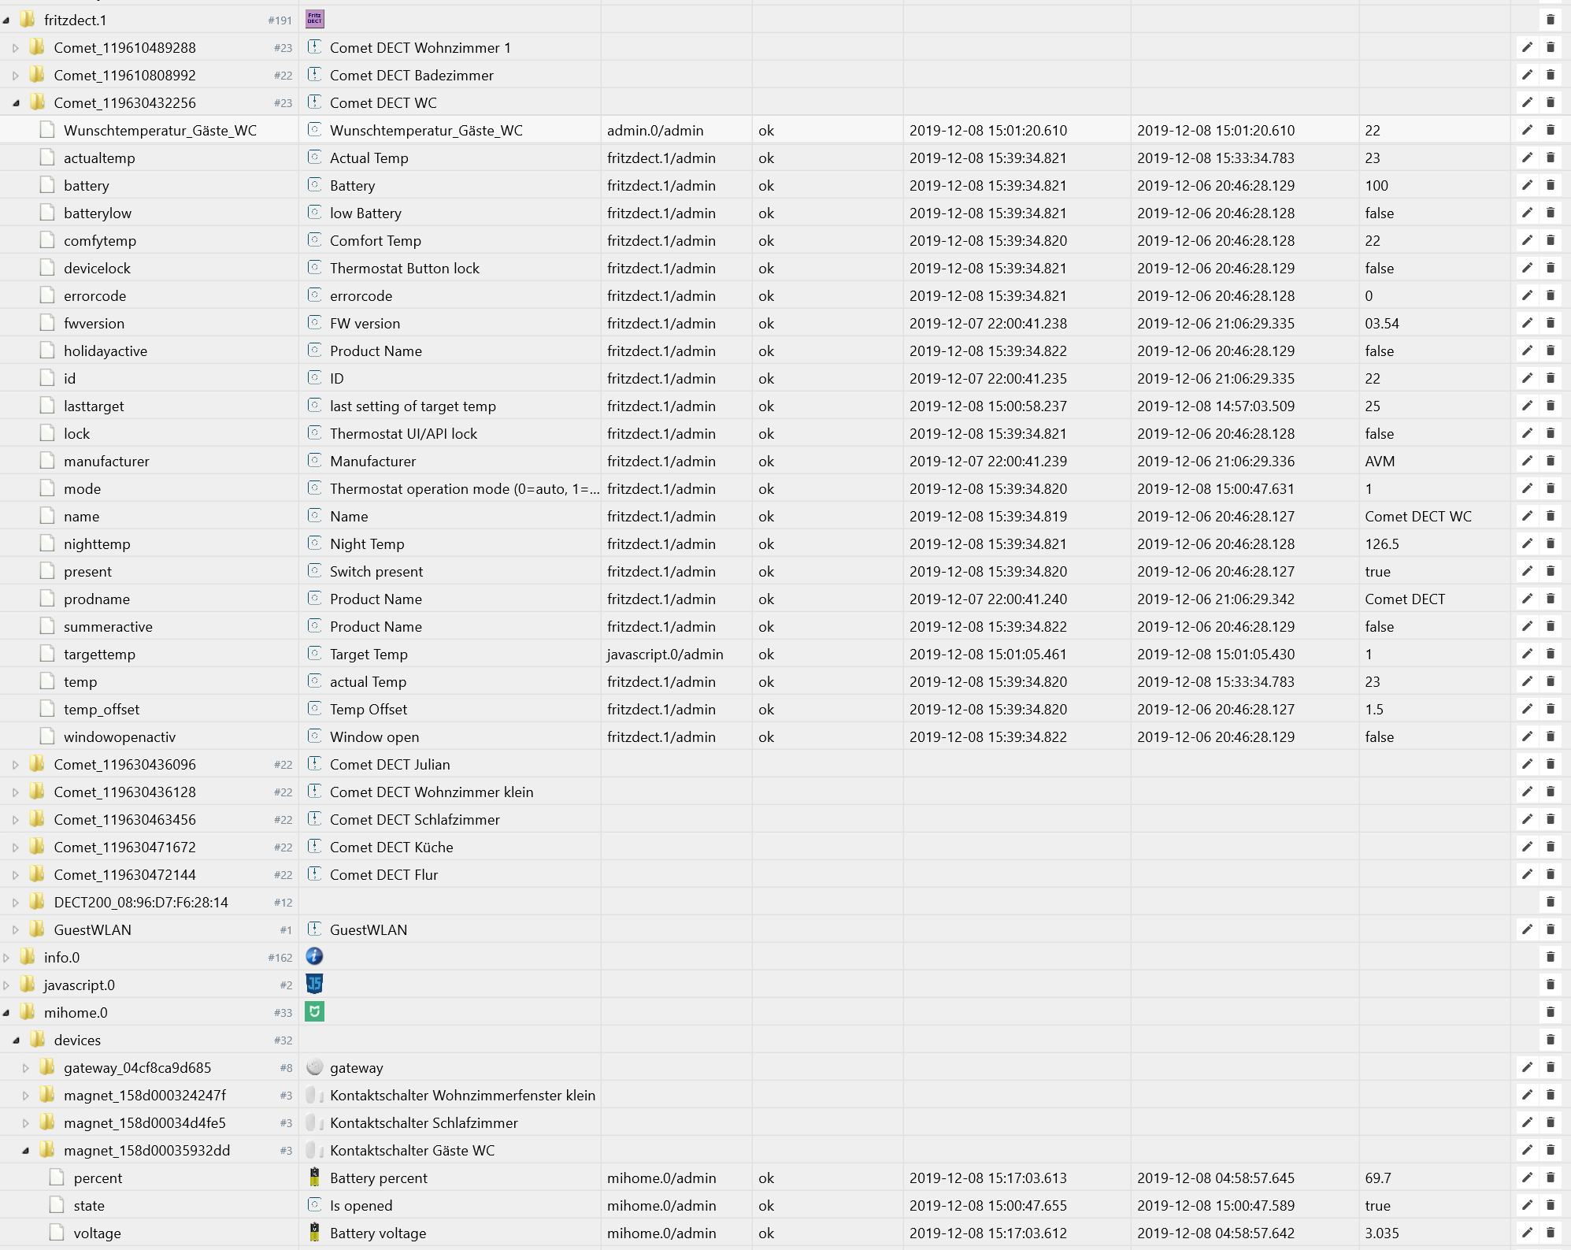This screenshot has width=1571, height=1250.
Task: Expand the Comet_119610489288 folder
Action: 16,48
